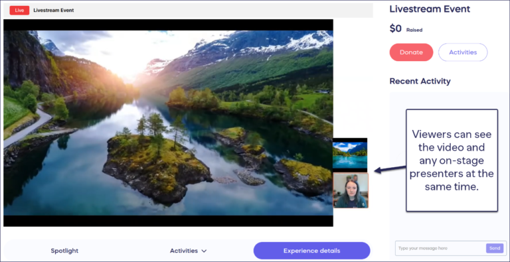The height and width of the screenshot is (262, 510).
Task: Click the pink Donate button
Action: click(x=411, y=52)
